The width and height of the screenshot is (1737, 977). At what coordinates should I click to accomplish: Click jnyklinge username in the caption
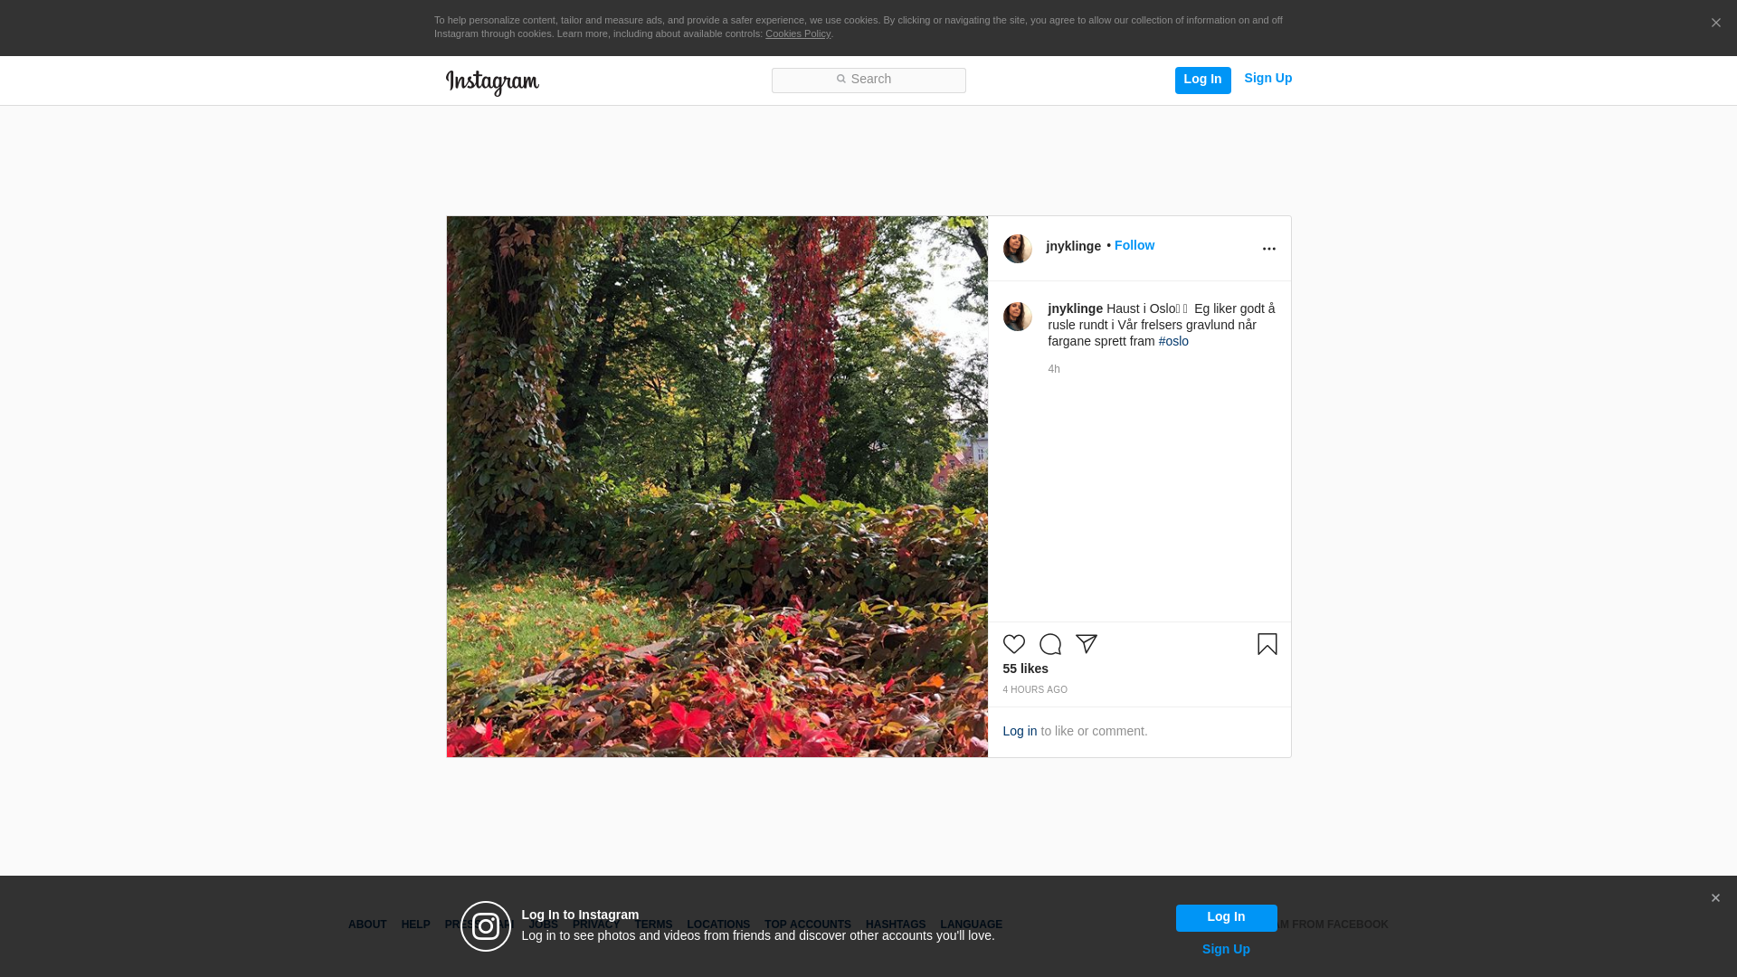[1075, 308]
